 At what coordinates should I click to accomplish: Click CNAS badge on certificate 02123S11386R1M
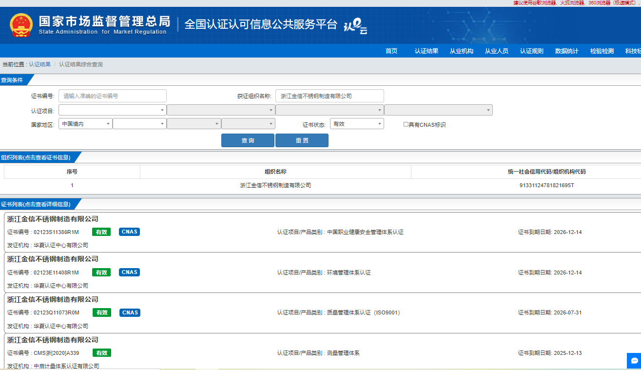point(129,232)
